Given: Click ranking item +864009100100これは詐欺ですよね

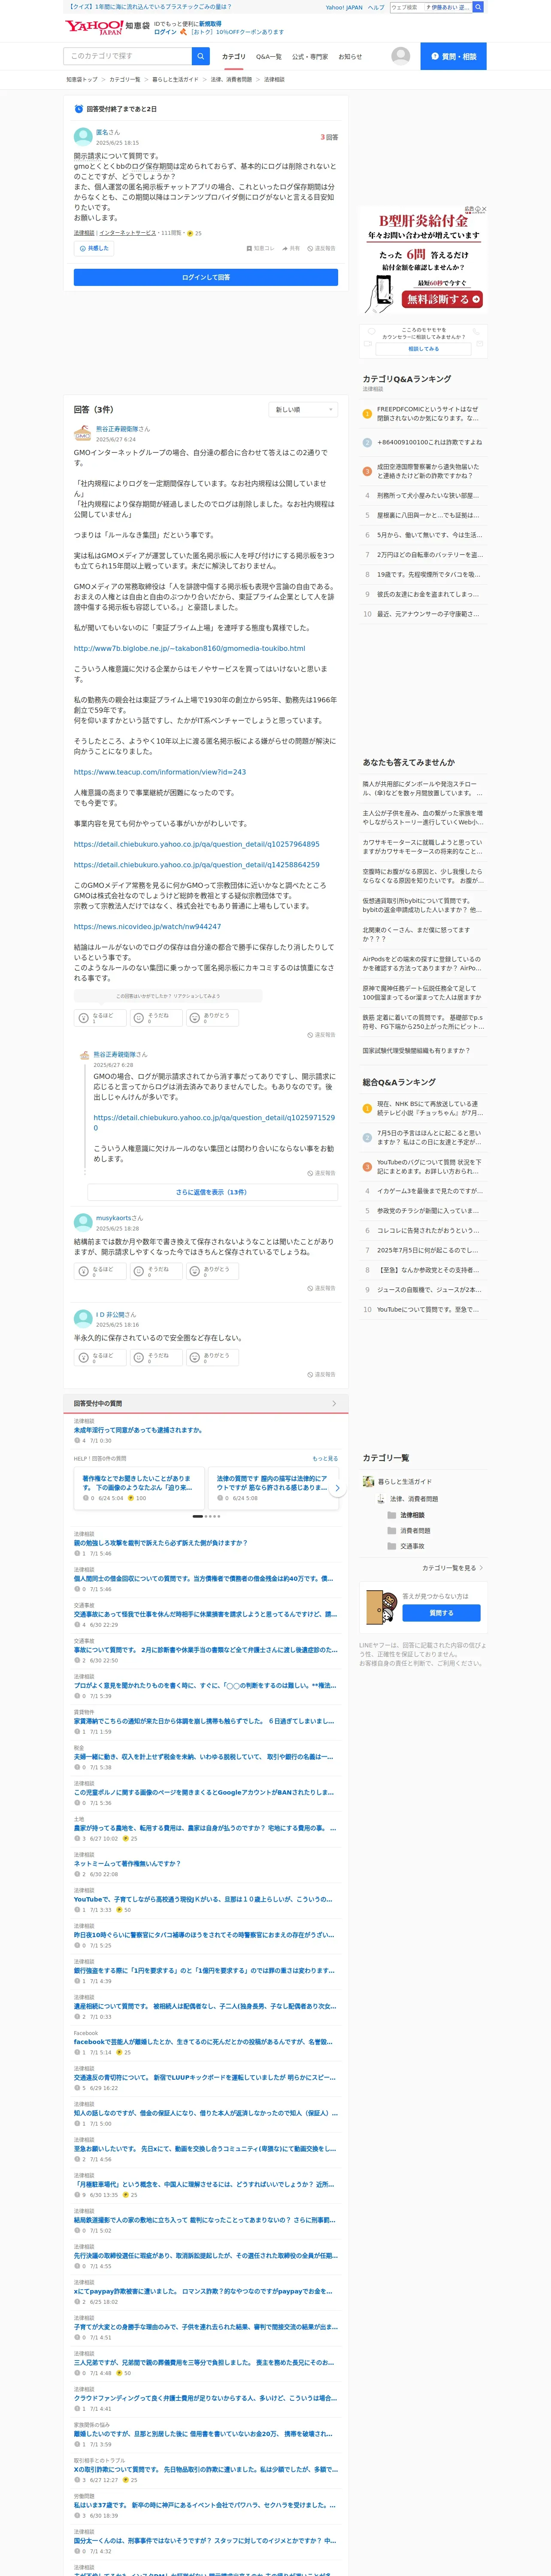Looking at the screenshot, I should (429, 442).
